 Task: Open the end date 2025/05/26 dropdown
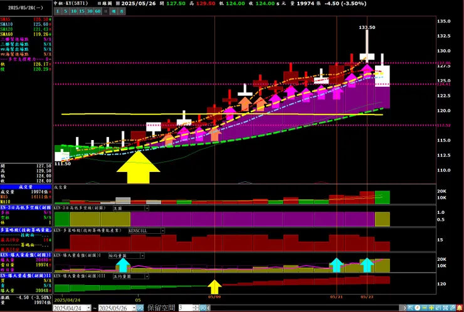134,308
